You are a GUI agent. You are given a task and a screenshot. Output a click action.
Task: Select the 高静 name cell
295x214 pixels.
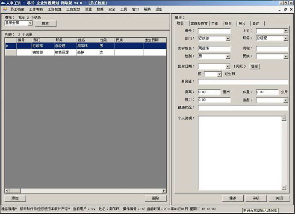[x=88, y=52]
